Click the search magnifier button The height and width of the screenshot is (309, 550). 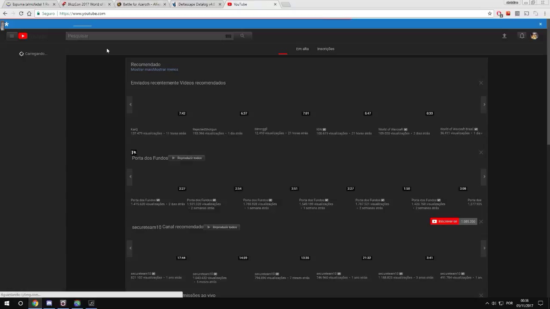pos(242,36)
